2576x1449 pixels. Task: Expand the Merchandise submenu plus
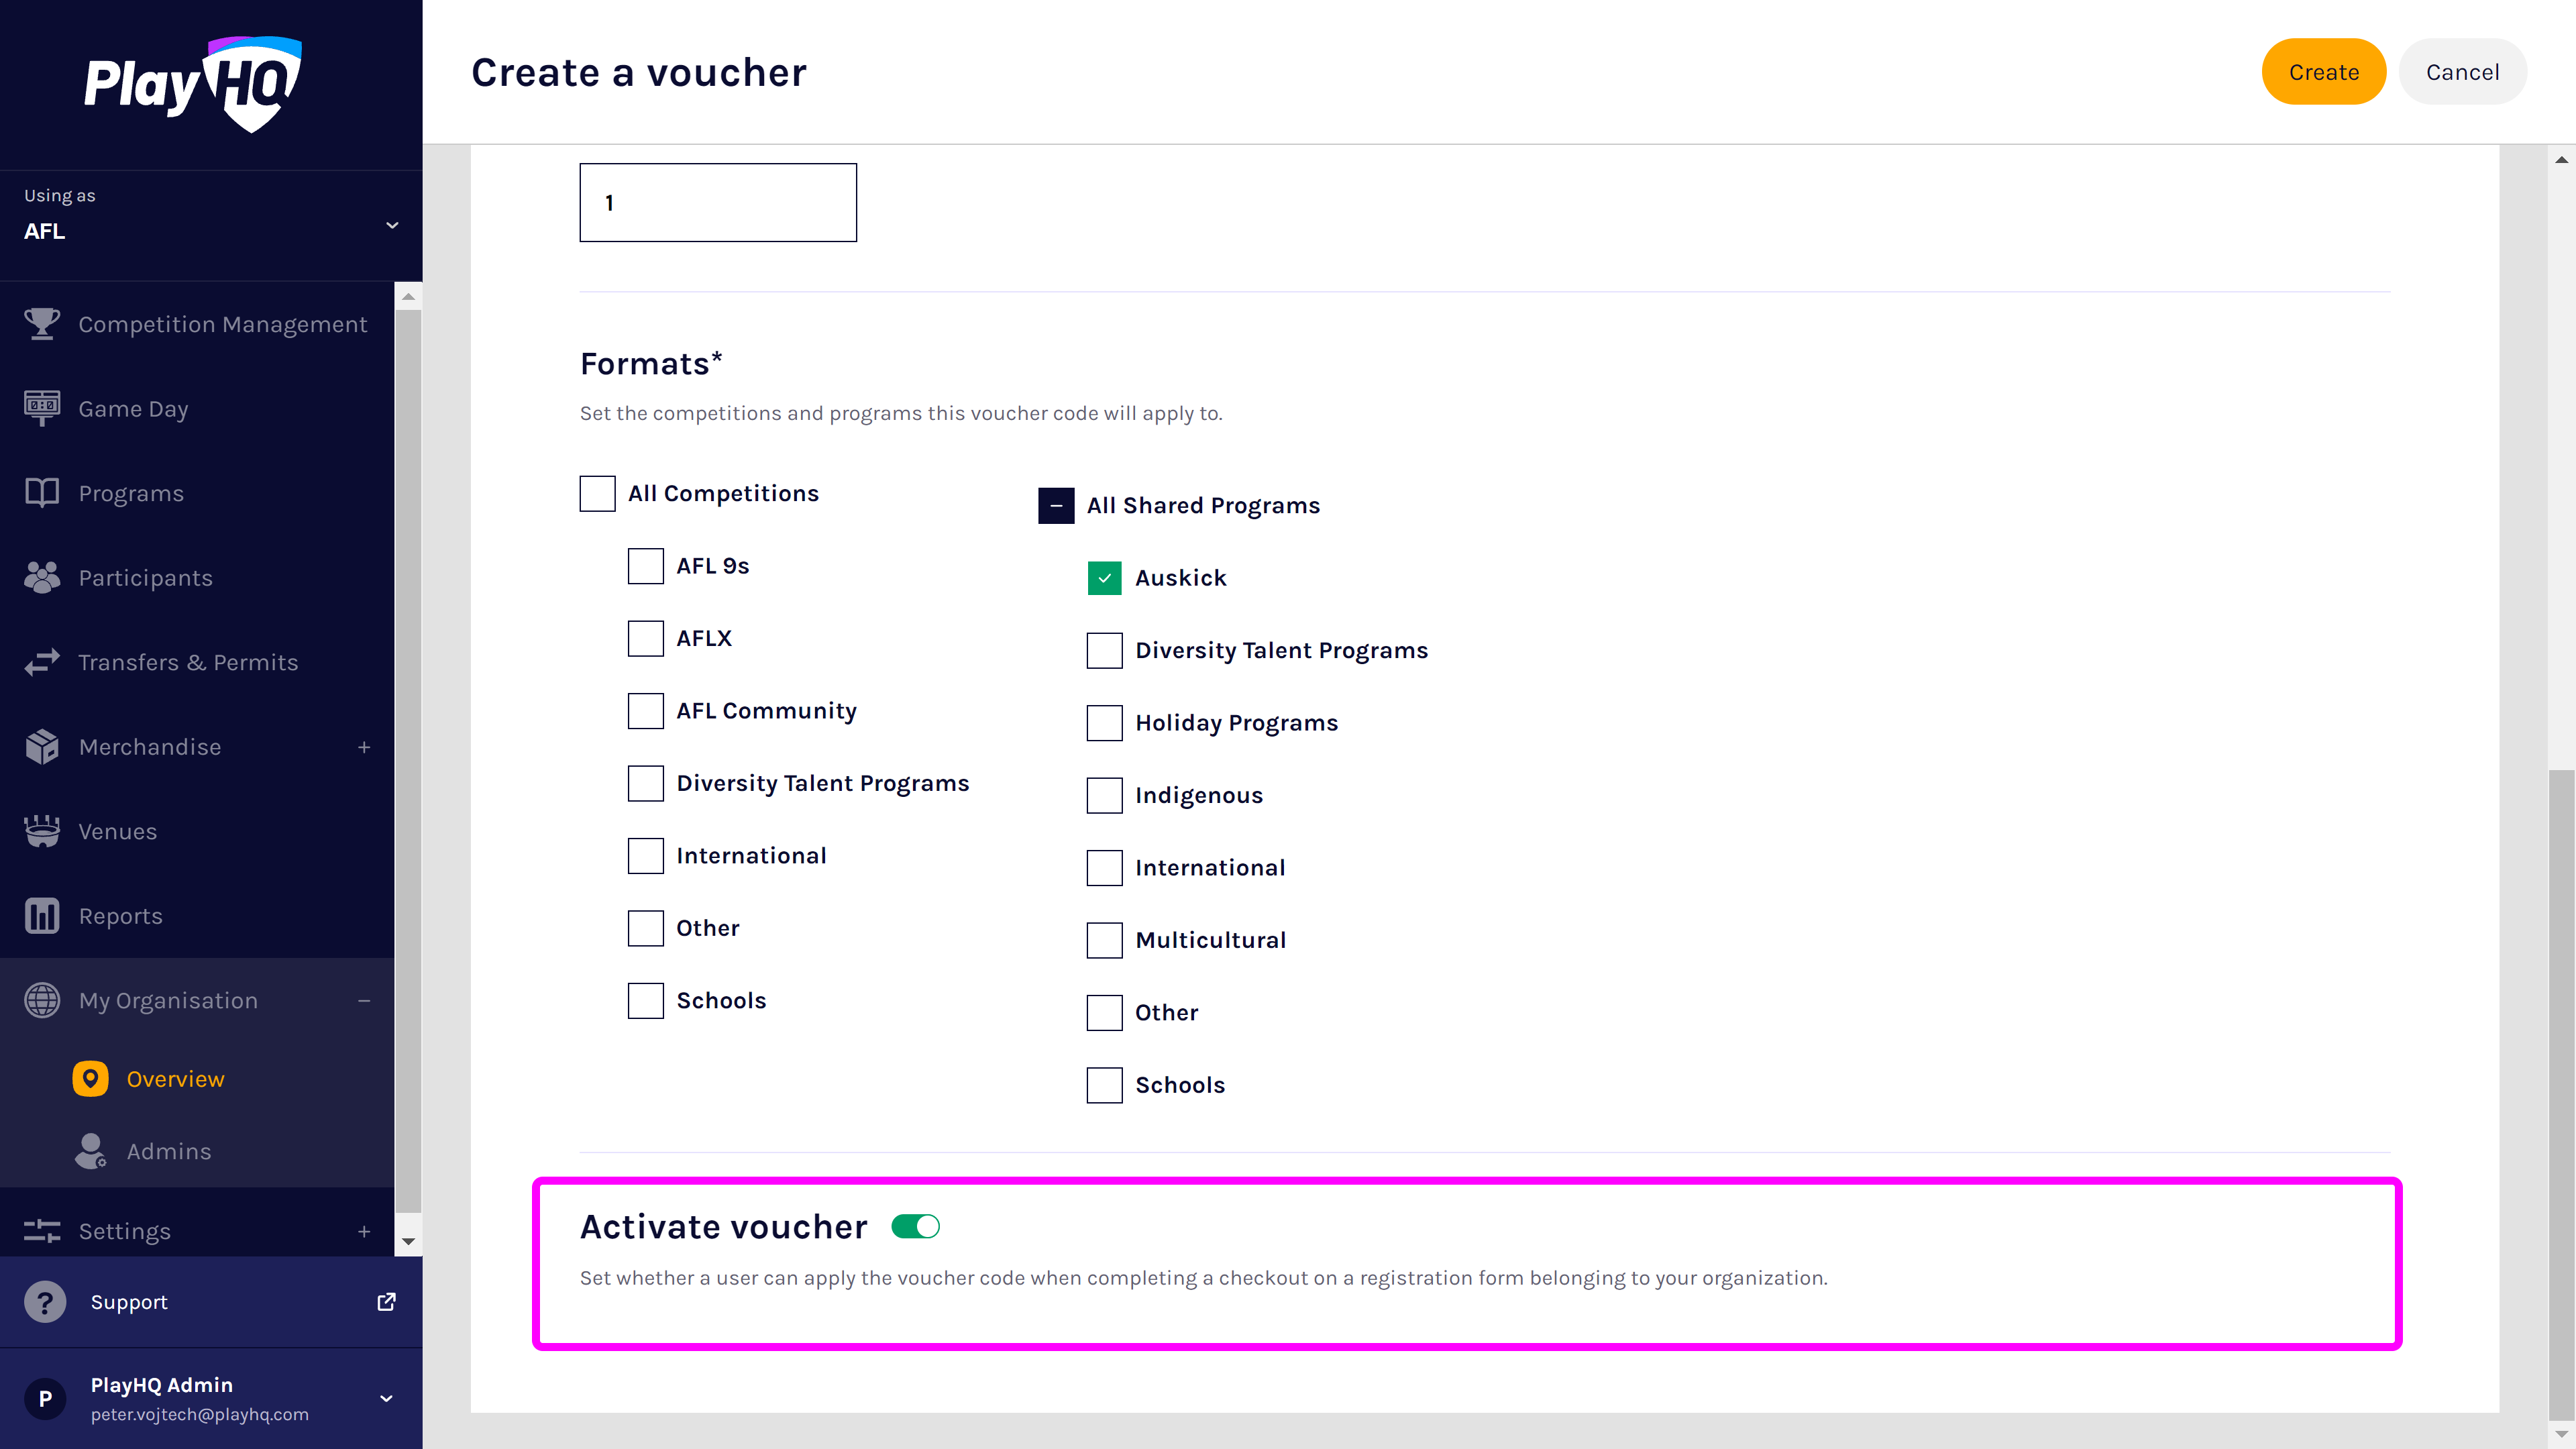pos(364,747)
